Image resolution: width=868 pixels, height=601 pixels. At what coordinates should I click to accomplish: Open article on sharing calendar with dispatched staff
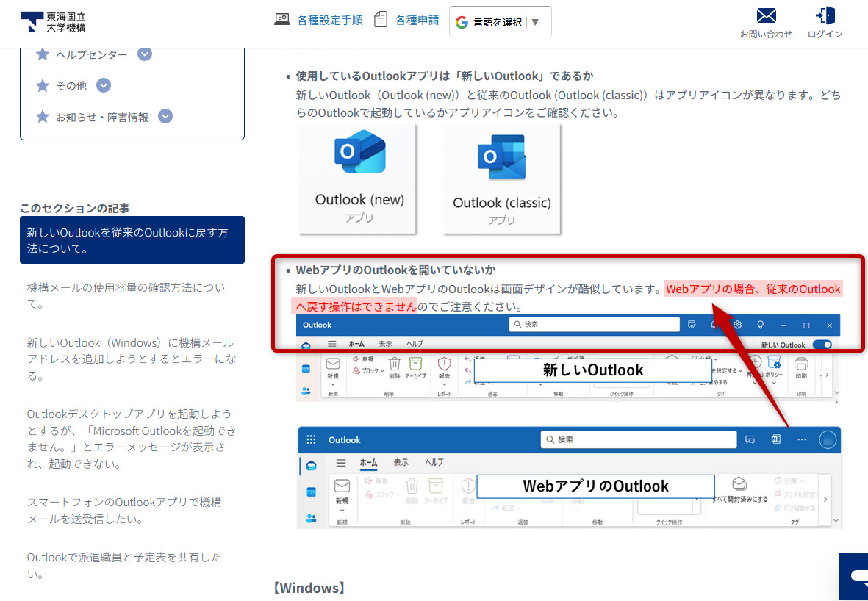[x=124, y=565]
